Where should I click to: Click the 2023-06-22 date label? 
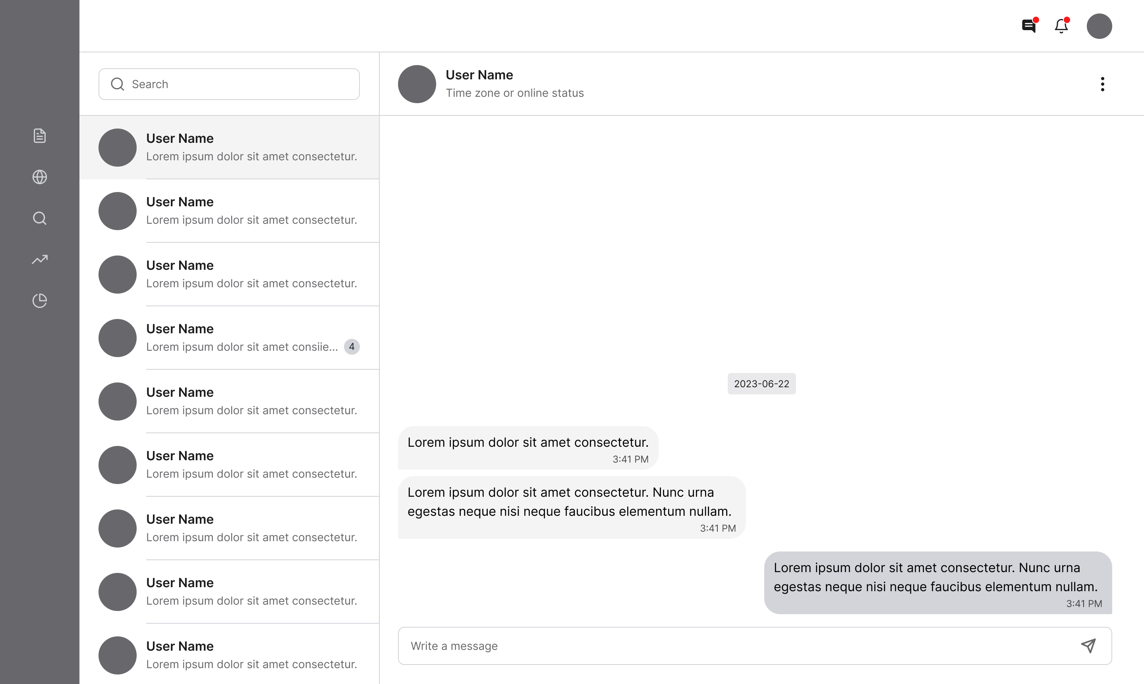click(761, 384)
